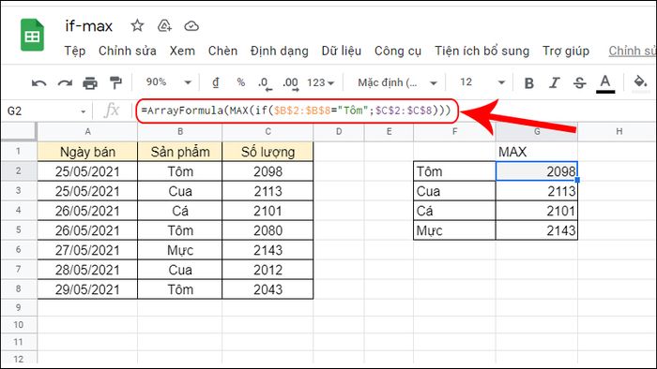The height and width of the screenshot is (369, 657).
Task: Open the Định dạng menu
Action: pos(280,52)
